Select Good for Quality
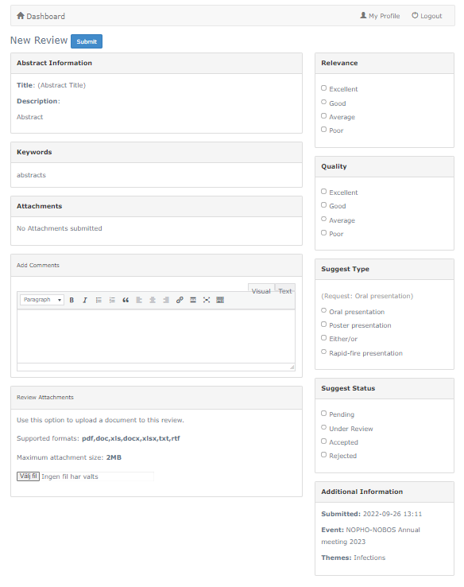Screen dimensions: 464x587 pyautogui.click(x=324, y=205)
